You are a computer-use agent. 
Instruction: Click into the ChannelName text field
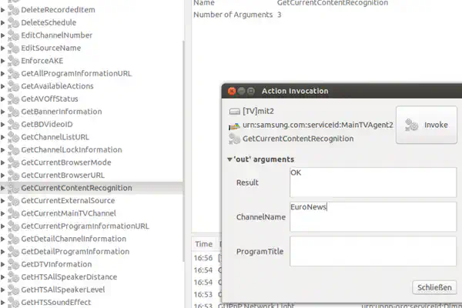coord(372,216)
